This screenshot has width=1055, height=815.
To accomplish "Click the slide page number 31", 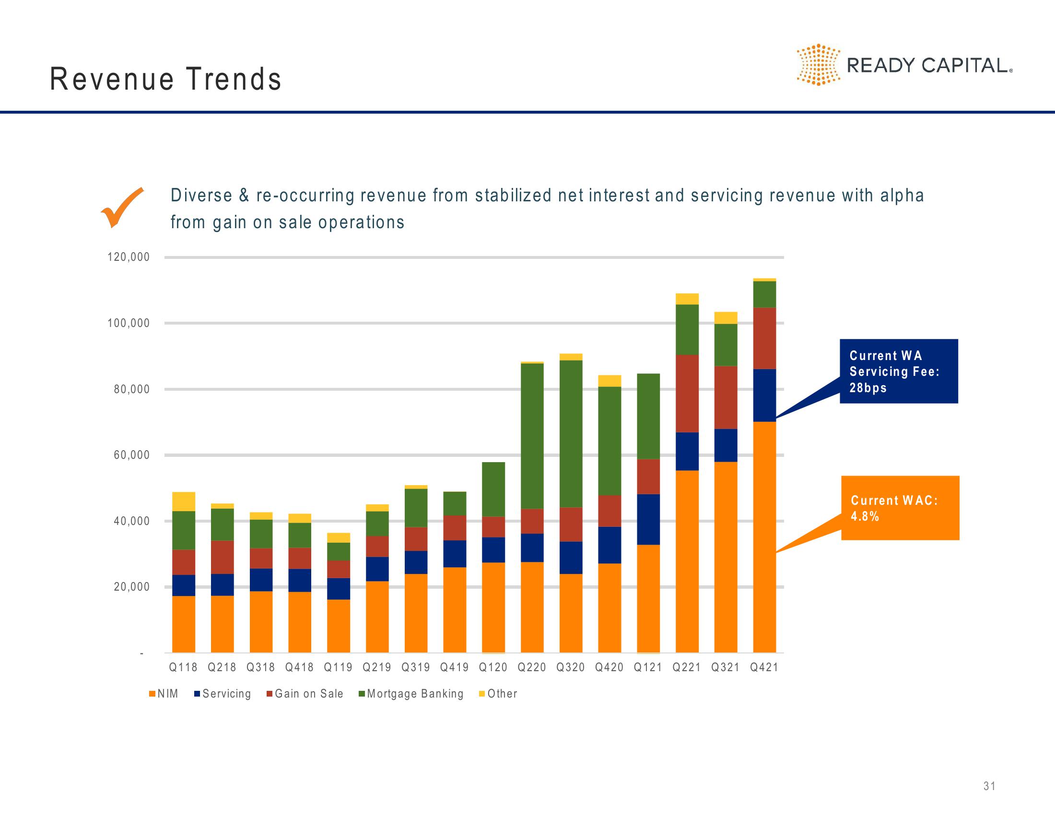I will point(989,786).
